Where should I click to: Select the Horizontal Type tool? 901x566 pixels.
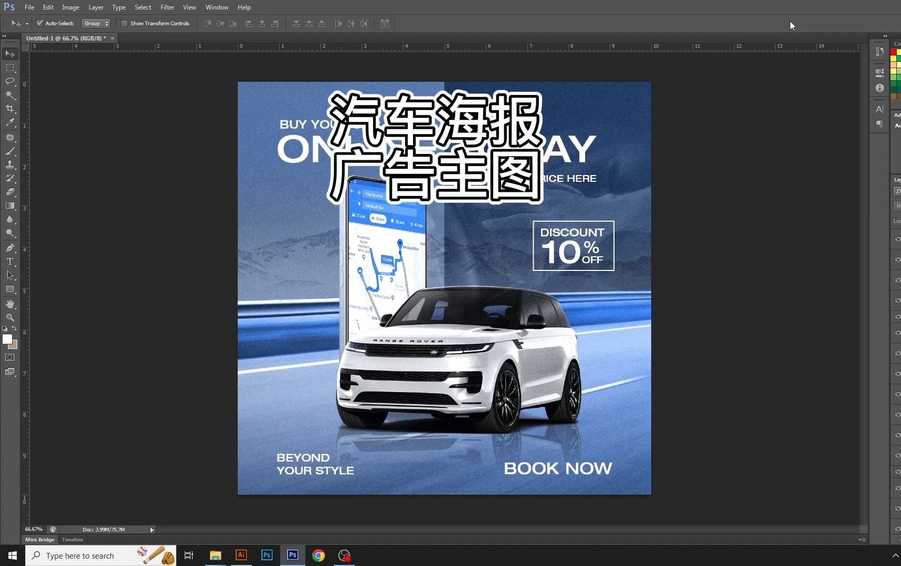point(10,262)
